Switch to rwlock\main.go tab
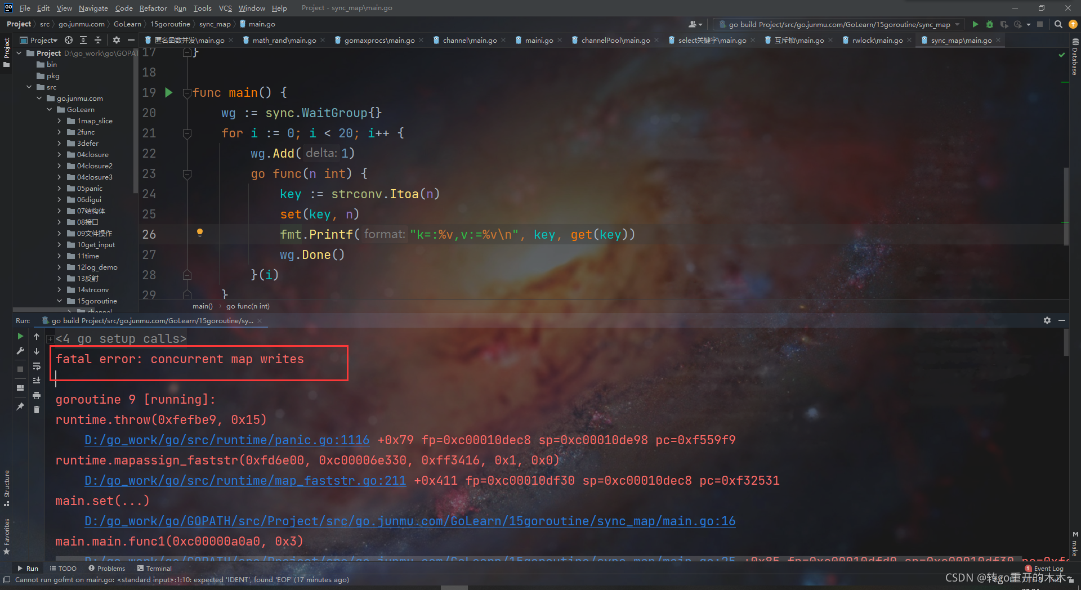Screen dimensions: 1081x590 [x=877, y=40]
